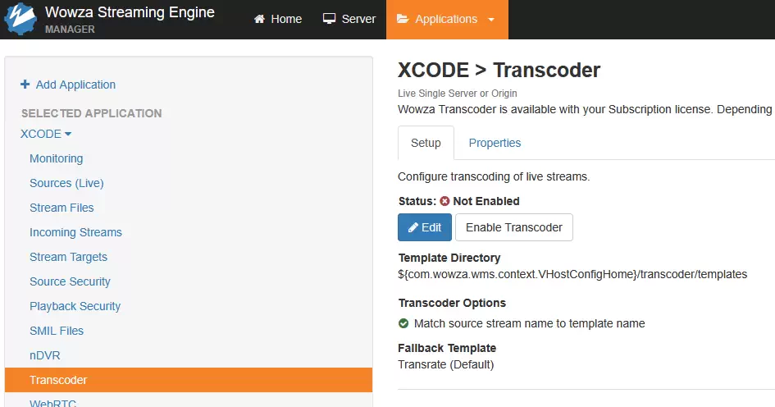Select the Setup tab
The width and height of the screenshot is (775, 407).
pyautogui.click(x=426, y=143)
